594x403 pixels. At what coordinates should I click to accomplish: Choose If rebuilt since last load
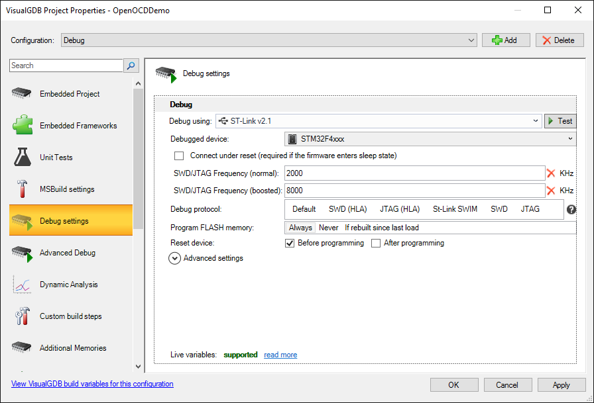tap(381, 228)
